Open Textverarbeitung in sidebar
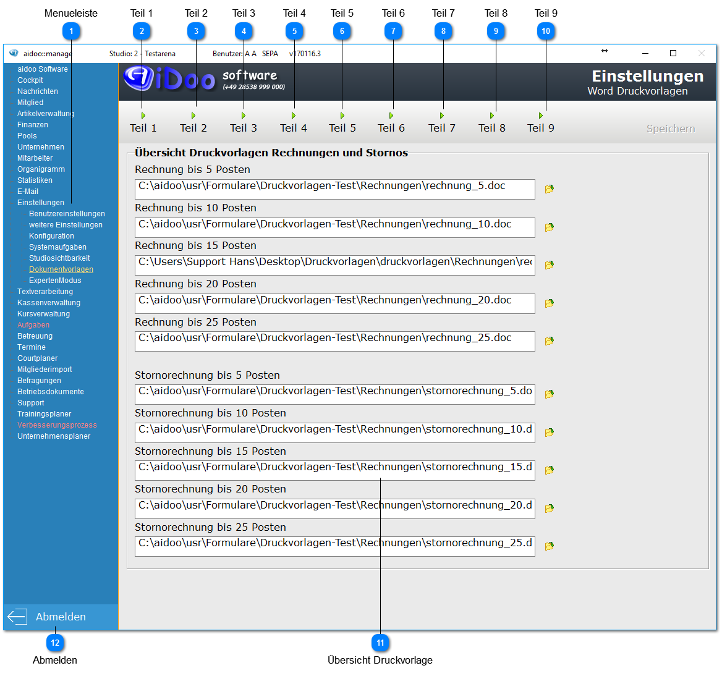 coord(45,291)
